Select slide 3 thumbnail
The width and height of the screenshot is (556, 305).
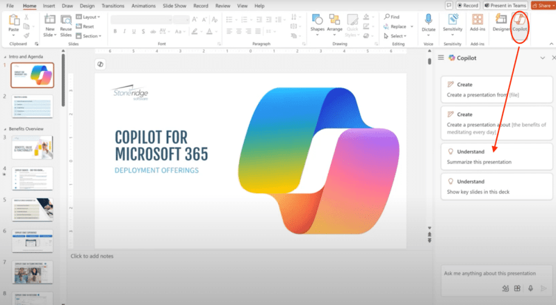tap(32, 147)
